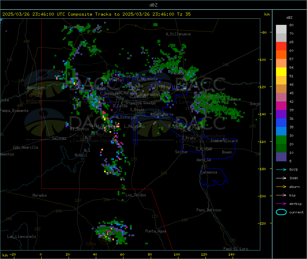Click the S_Rosas place label
The height and width of the screenshot is (259, 307).
click(x=137, y=110)
